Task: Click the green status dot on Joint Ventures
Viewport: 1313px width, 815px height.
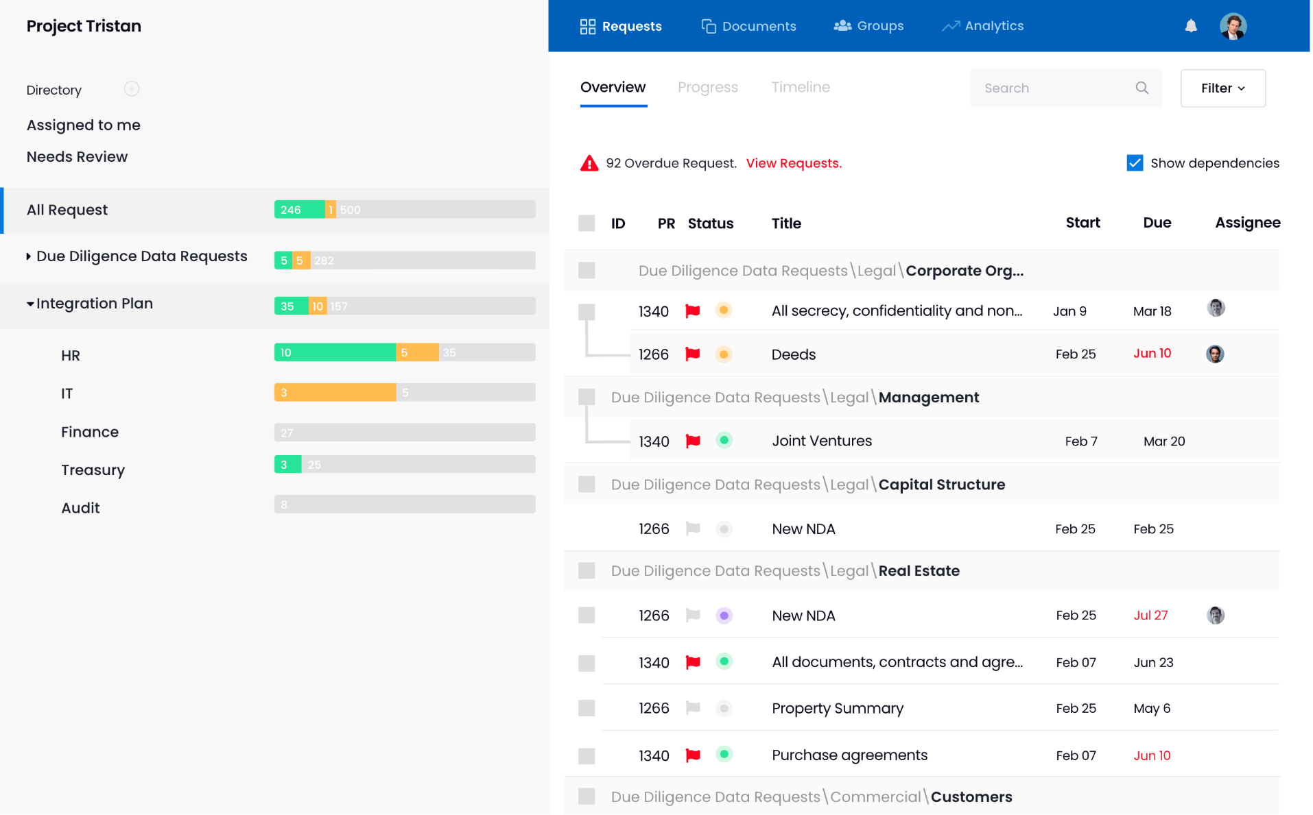Action: pos(724,441)
